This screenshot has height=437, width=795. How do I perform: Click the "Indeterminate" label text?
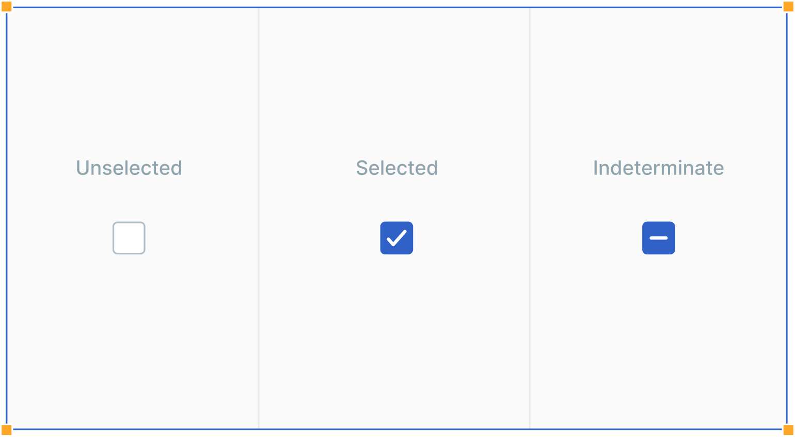point(658,168)
